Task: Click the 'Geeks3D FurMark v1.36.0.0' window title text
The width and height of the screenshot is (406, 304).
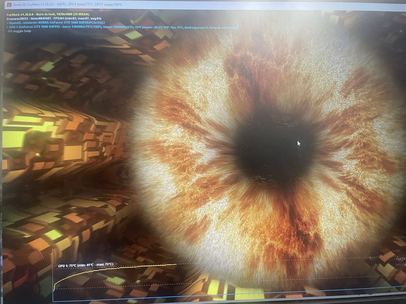Action: pos(67,4)
